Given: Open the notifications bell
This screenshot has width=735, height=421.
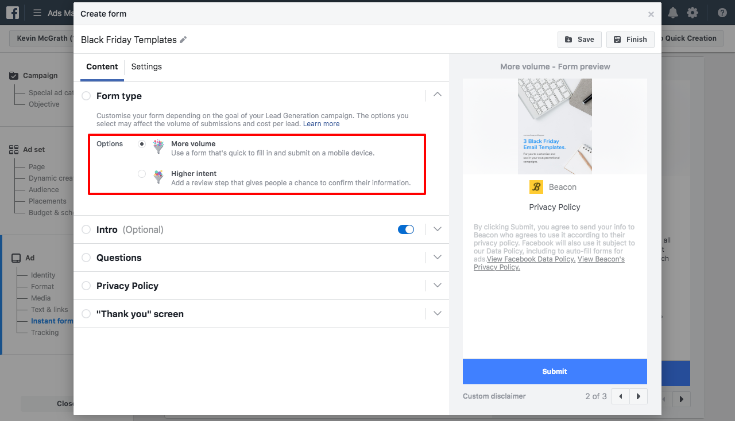Looking at the screenshot, I should click(672, 12).
